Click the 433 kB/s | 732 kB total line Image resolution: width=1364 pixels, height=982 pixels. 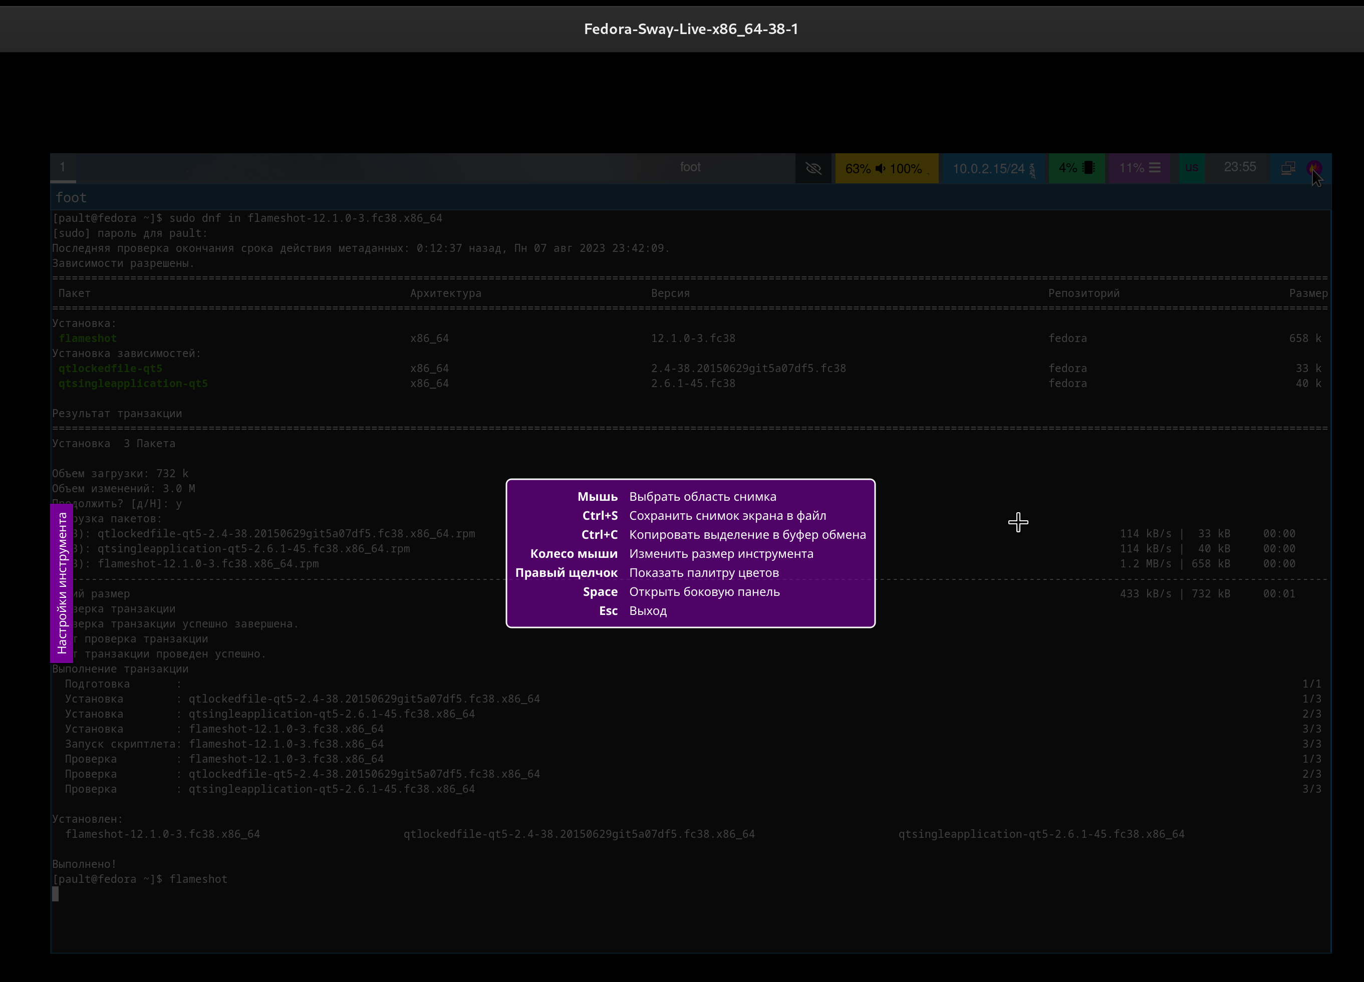[x=1207, y=594]
